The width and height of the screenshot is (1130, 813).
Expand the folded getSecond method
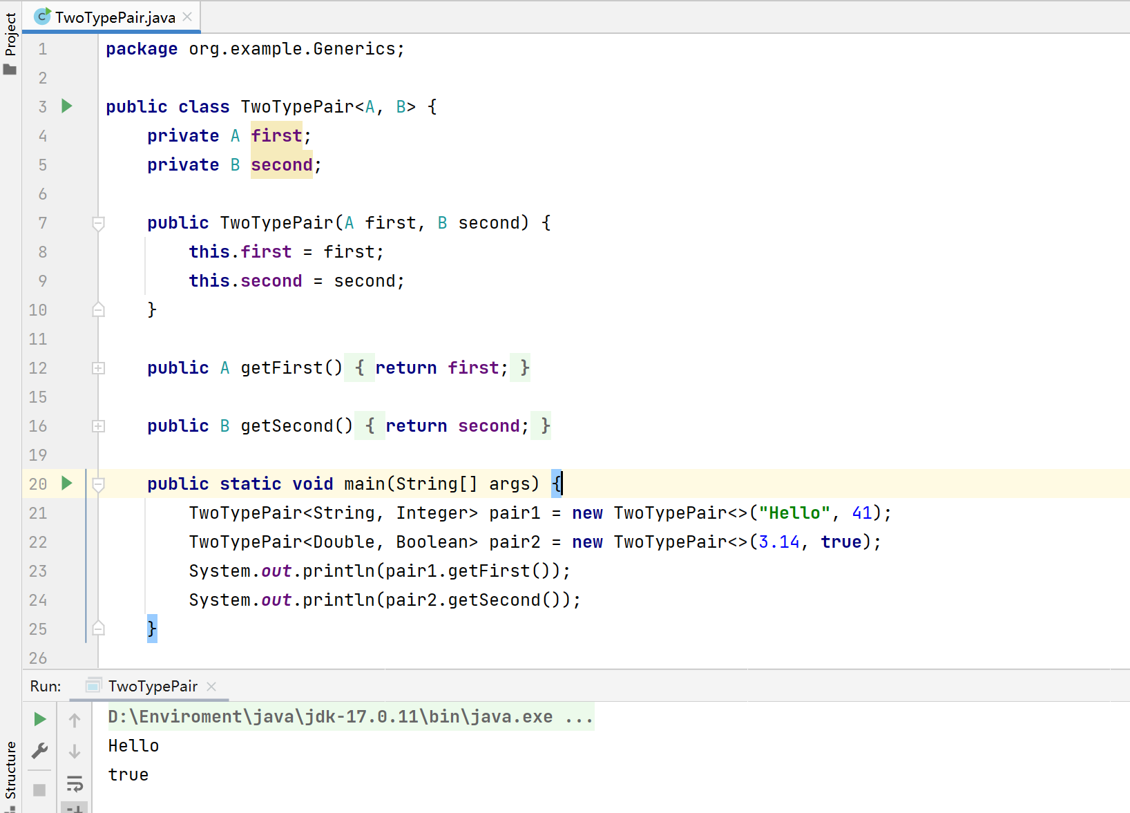[x=99, y=426]
